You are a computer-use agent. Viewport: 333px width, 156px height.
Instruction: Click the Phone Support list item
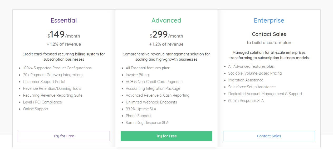tap(138, 116)
